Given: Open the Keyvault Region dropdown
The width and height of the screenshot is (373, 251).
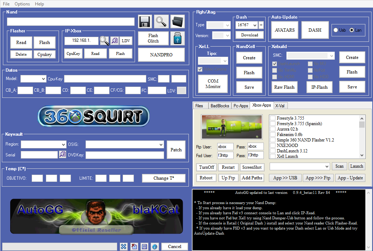Looking at the screenshot, I should (x=43, y=144).
